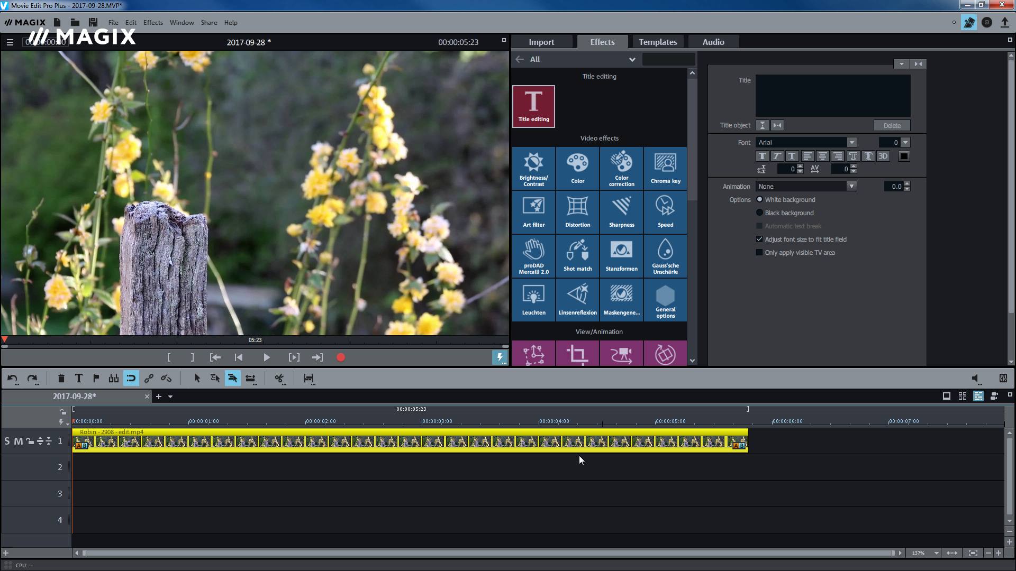Screen dimensions: 1016x571
Task: Select the Distortion video effect
Action: point(577,210)
